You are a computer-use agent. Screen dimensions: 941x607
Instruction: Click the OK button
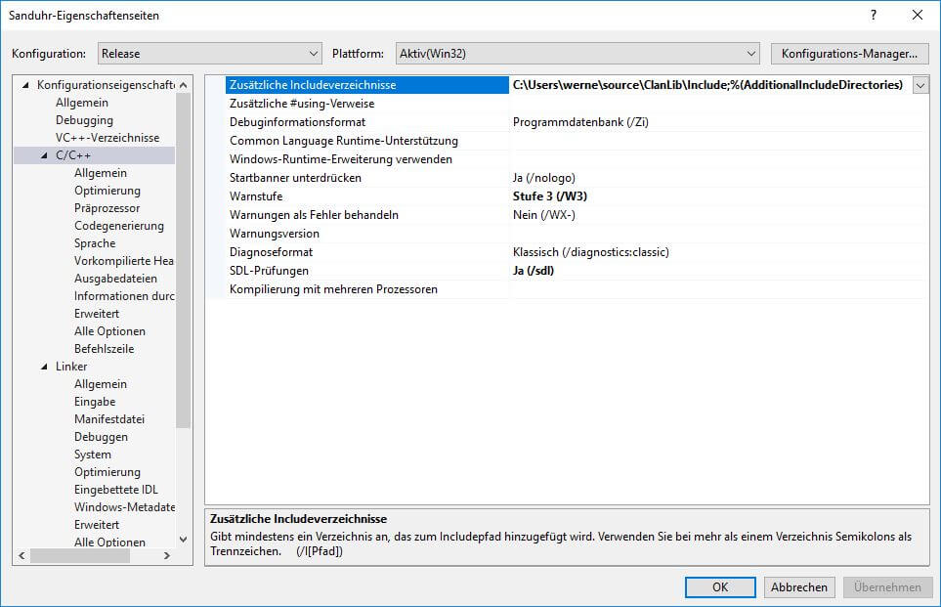[x=720, y=587]
